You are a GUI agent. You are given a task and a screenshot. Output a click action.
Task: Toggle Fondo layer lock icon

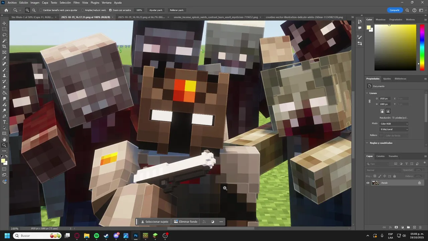click(x=419, y=183)
